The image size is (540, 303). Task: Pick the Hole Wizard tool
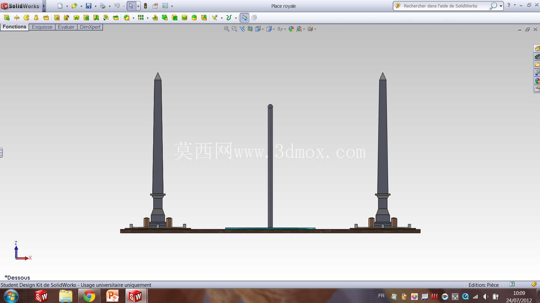[67, 18]
